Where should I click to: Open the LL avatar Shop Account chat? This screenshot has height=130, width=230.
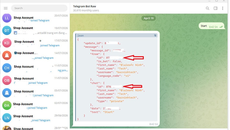point(35,18)
